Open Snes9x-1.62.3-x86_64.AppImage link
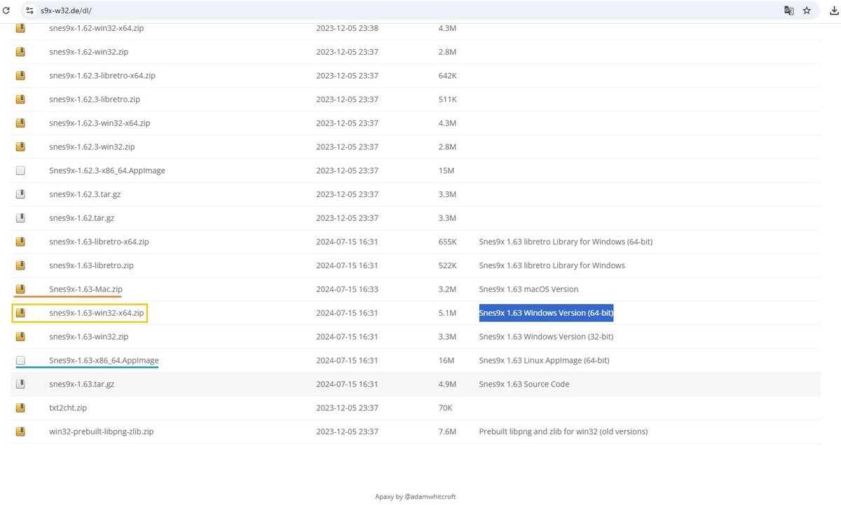The image size is (841, 505). tap(107, 171)
